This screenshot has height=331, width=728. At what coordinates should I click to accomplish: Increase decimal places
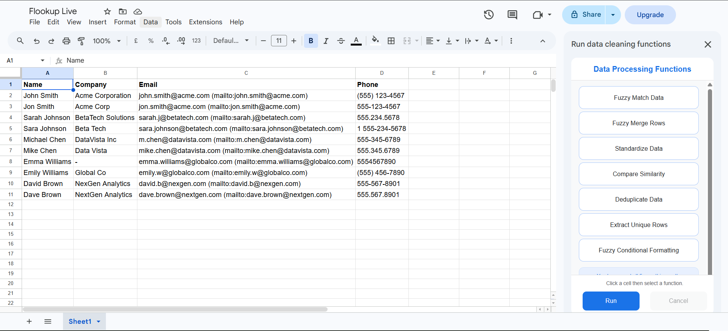181,41
